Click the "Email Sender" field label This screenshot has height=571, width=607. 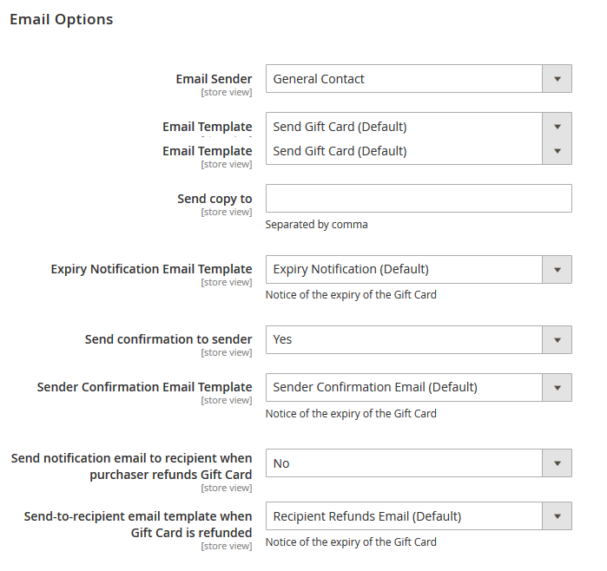tap(214, 79)
